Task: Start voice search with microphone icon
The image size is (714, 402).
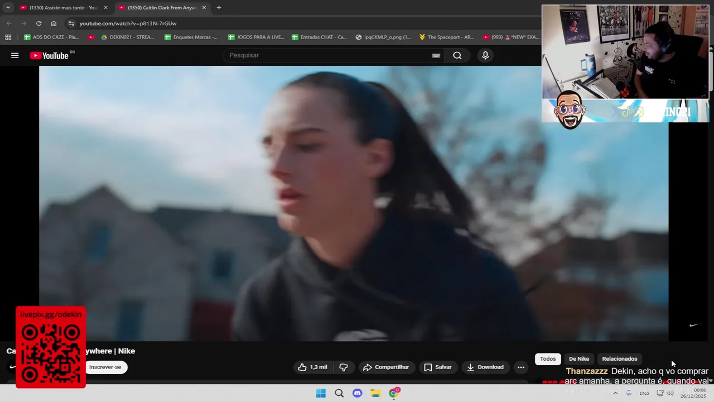Action: click(x=485, y=55)
